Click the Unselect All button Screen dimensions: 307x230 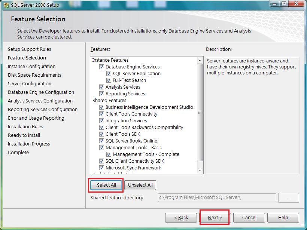coord(140,185)
